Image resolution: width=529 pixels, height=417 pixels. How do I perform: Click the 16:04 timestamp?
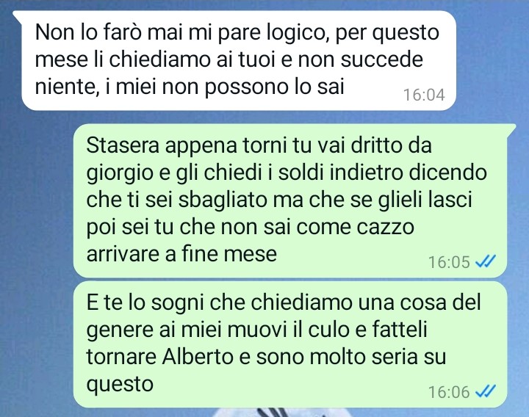pos(424,95)
